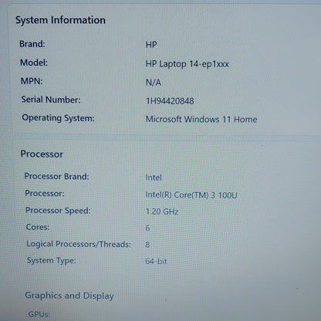The image size is (321, 321).
Task: Select the system type value '64-bit'
Action: tap(156, 262)
